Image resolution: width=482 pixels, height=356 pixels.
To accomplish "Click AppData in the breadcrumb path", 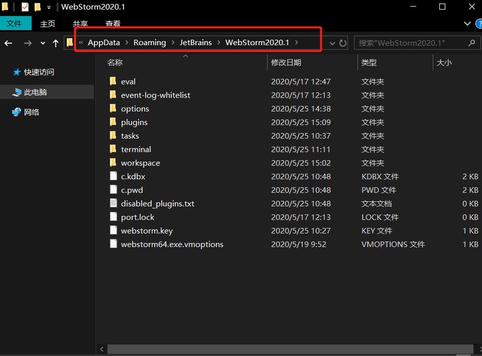I will pos(104,42).
